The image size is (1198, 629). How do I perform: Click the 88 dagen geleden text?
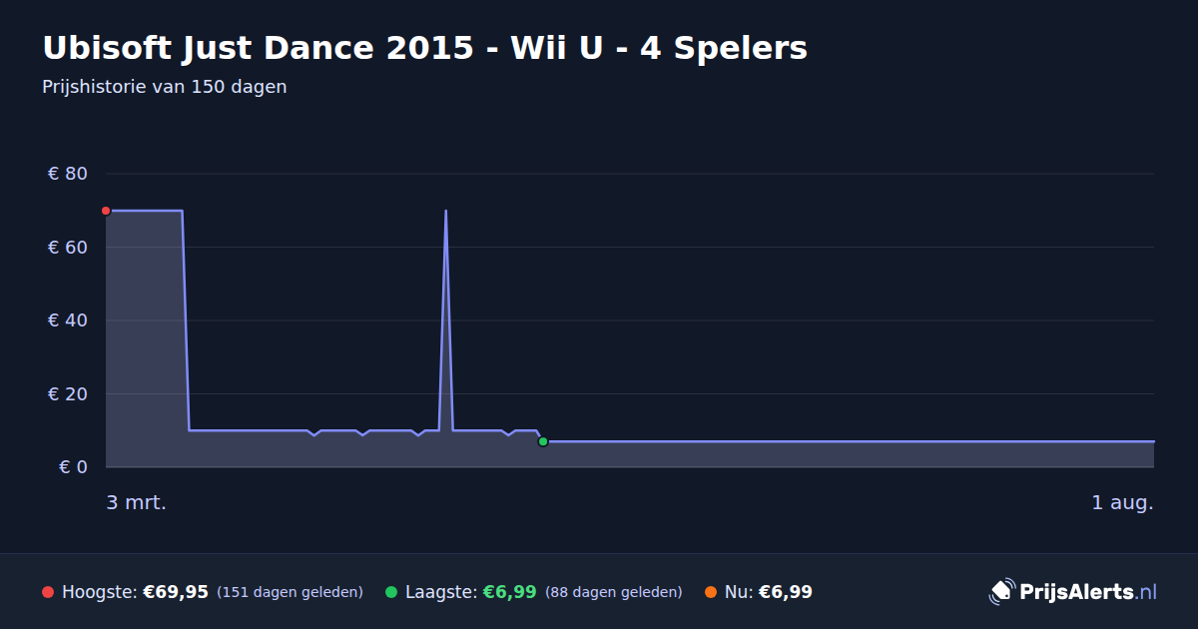[614, 593]
